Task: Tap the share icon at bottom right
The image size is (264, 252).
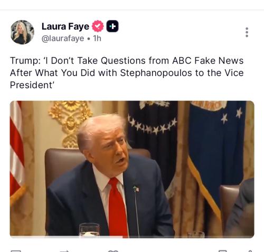Action: coord(250,251)
